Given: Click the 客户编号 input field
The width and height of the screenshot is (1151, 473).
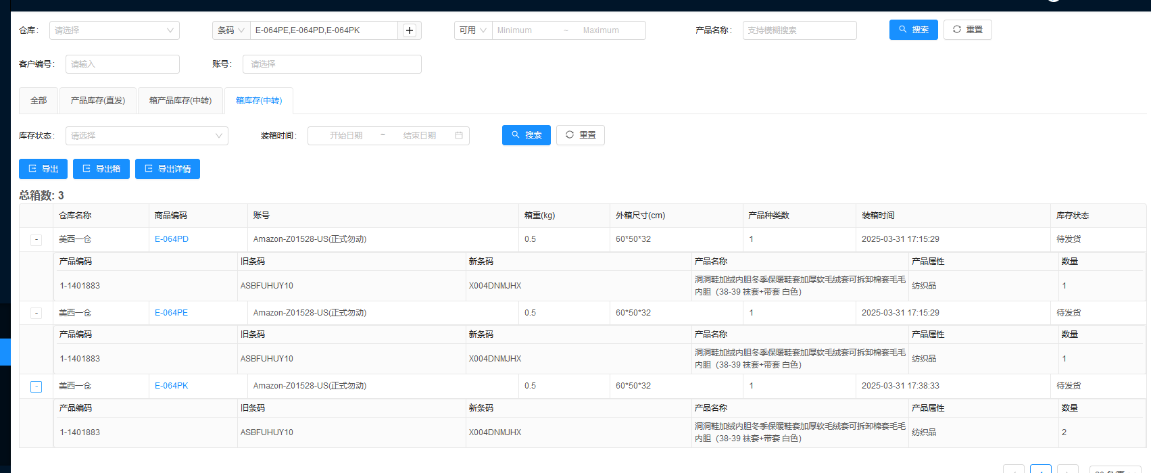Looking at the screenshot, I should point(122,64).
